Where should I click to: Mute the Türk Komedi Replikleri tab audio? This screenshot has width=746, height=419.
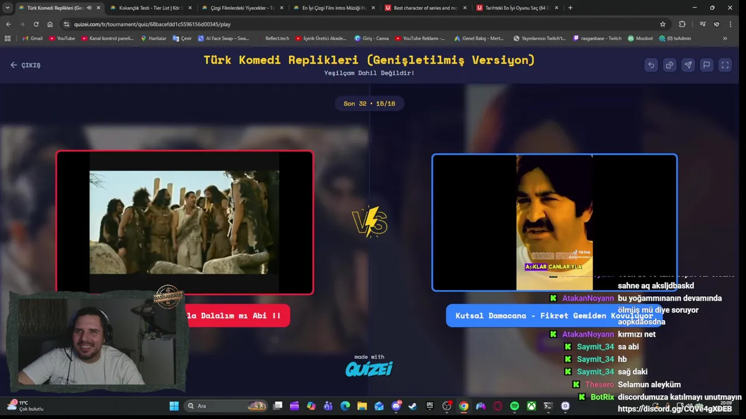[89, 8]
